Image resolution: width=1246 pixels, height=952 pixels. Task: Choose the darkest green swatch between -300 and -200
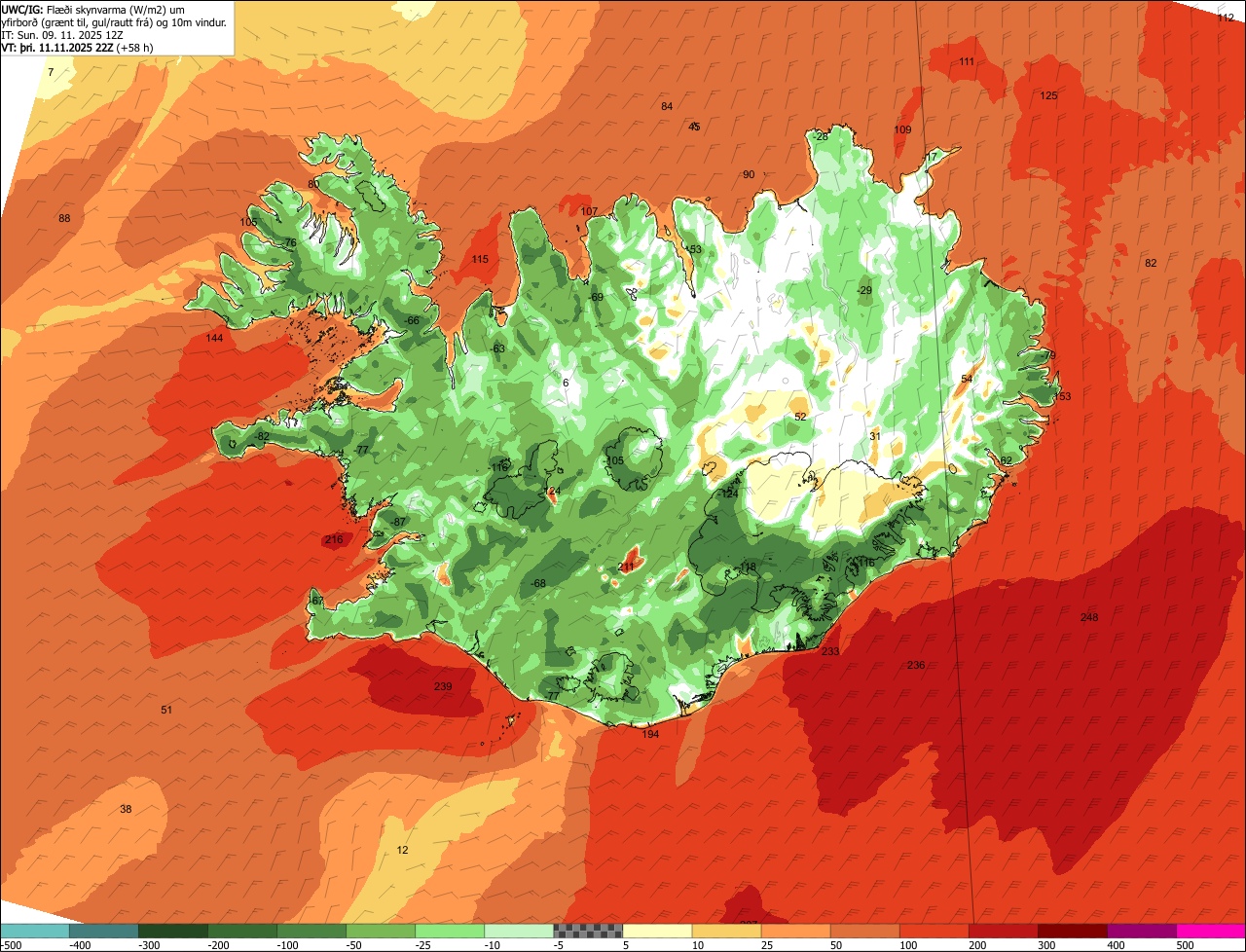point(172,931)
